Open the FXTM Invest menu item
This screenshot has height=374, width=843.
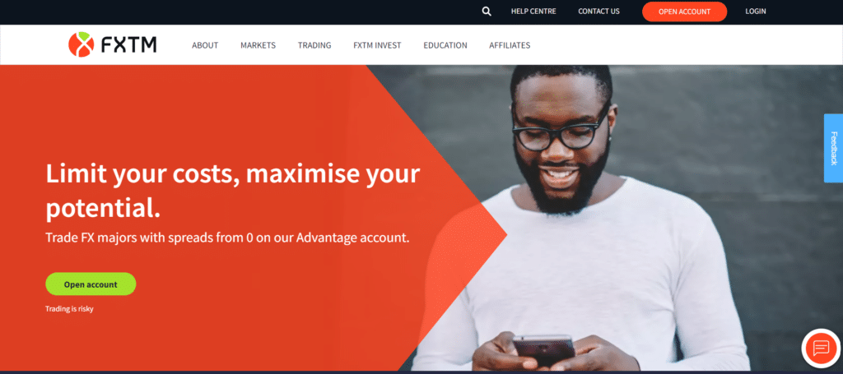click(x=377, y=45)
